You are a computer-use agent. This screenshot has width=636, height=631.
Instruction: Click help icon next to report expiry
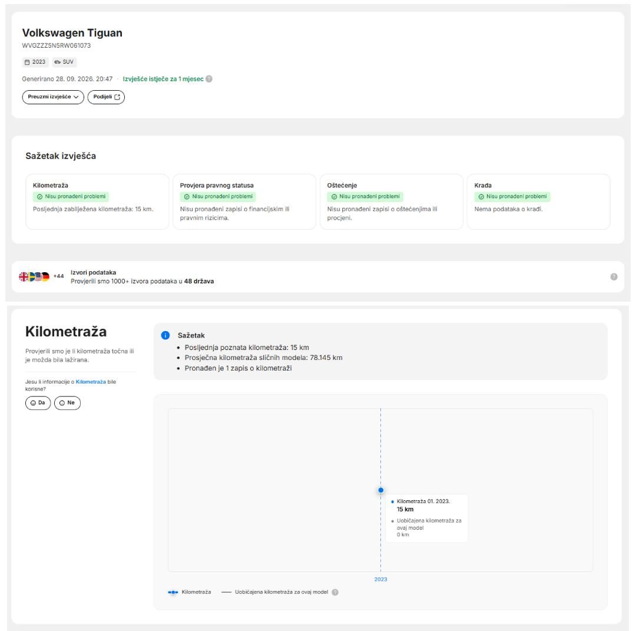point(209,79)
